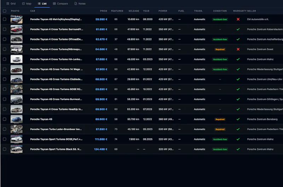Image resolution: width=283 pixels, height=187 pixels.
Task: Check the Cross Turismo SurroundV row checkbox
Action: coord(5,29)
